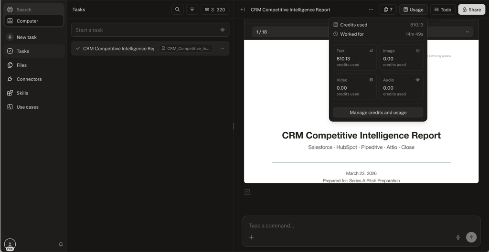Image resolution: width=489 pixels, height=252 pixels.
Task: Click the Text credits used card
Action: [x=355, y=58]
